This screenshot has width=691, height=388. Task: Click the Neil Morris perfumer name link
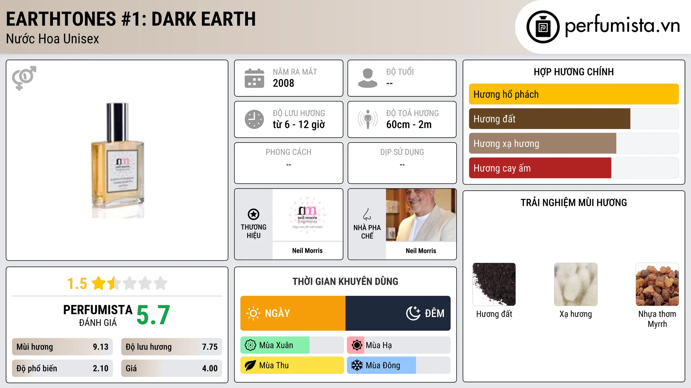point(421,251)
